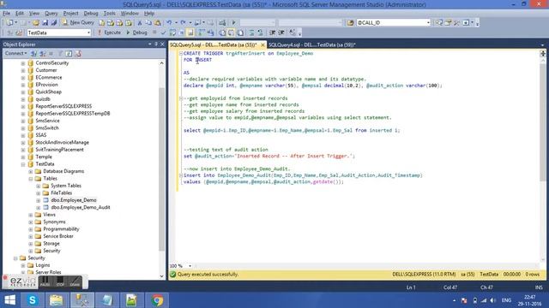Click Ezvid recorder stop button
The height and width of the screenshot is (308, 549).
60,281
